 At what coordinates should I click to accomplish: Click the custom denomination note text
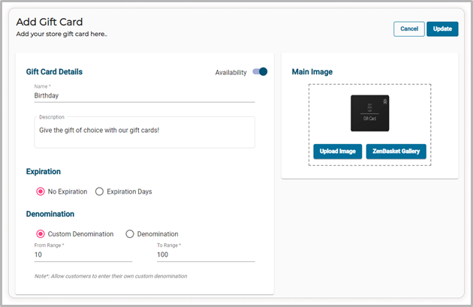pos(110,276)
